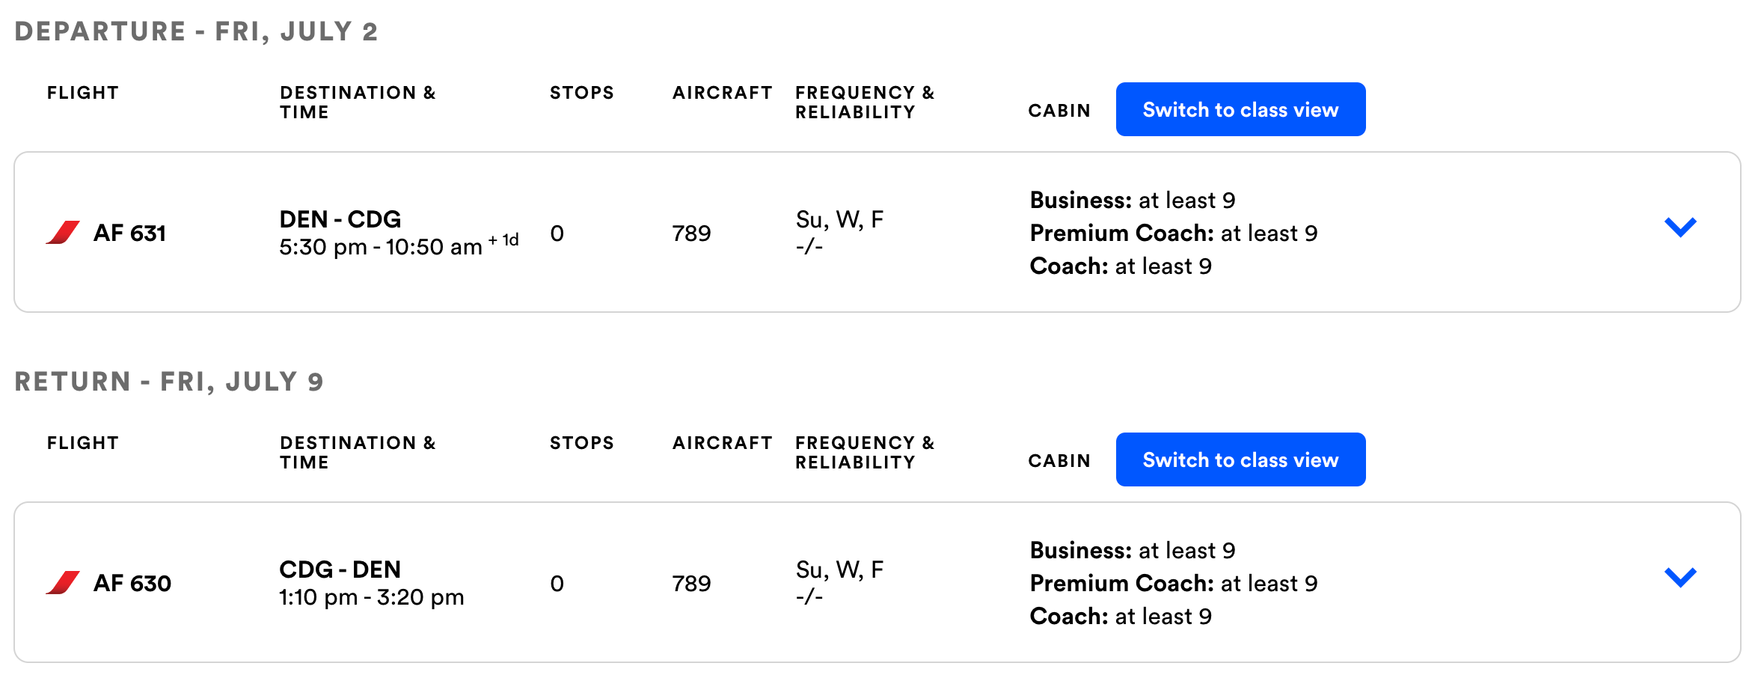This screenshot has width=1758, height=675.
Task: Click the Departure - Fri, July 2 heading
Action: (196, 31)
